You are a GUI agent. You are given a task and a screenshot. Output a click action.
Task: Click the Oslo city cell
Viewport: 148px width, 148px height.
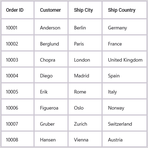point(85,107)
